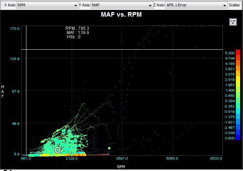Click the X axis value 3597.0

coord(122,158)
